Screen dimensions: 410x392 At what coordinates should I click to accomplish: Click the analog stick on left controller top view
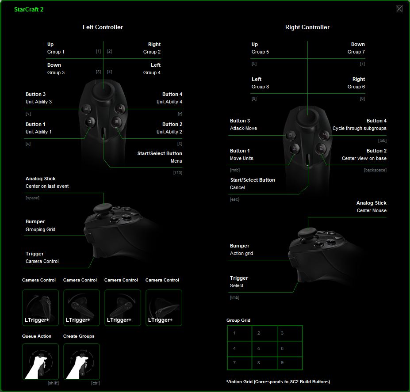(103, 91)
